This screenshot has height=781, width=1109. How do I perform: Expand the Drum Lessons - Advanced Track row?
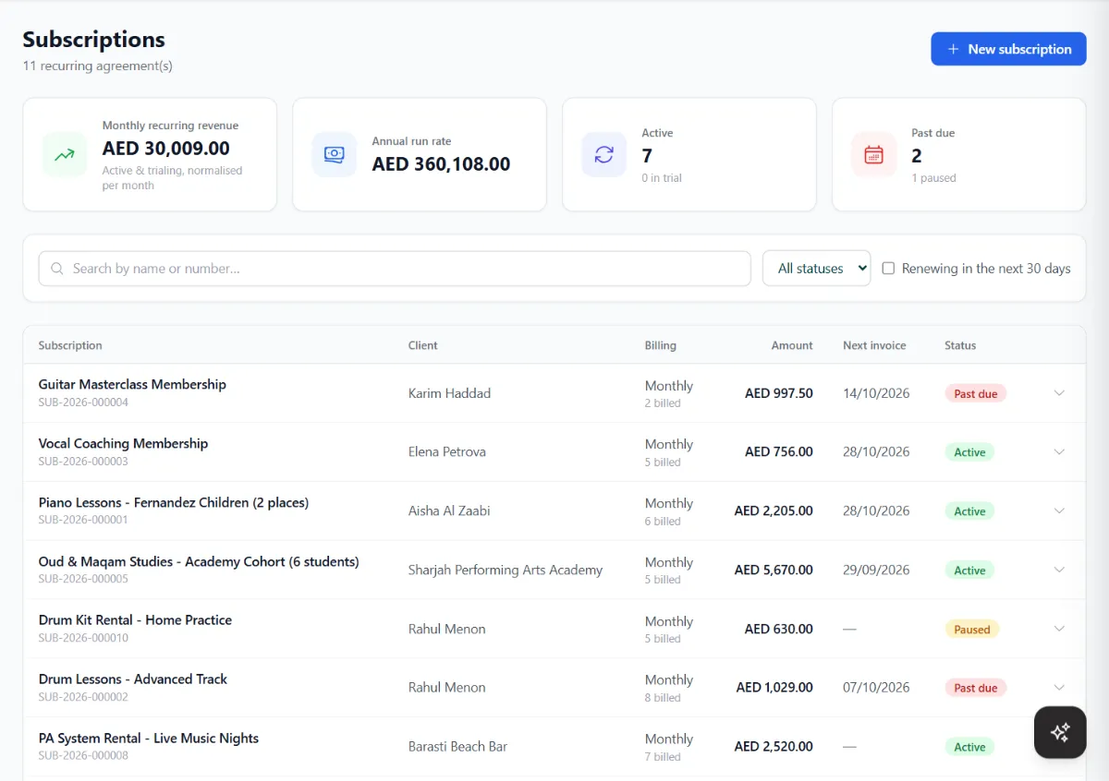coord(1059,687)
